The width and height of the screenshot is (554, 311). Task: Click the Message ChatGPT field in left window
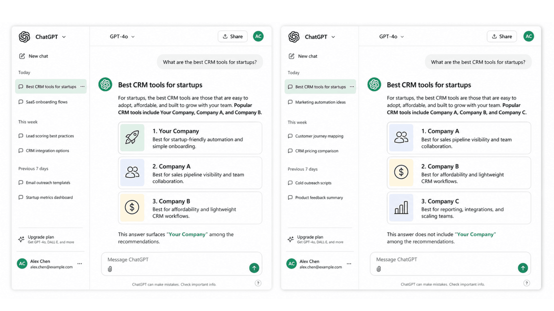click(x=181, y=264)
